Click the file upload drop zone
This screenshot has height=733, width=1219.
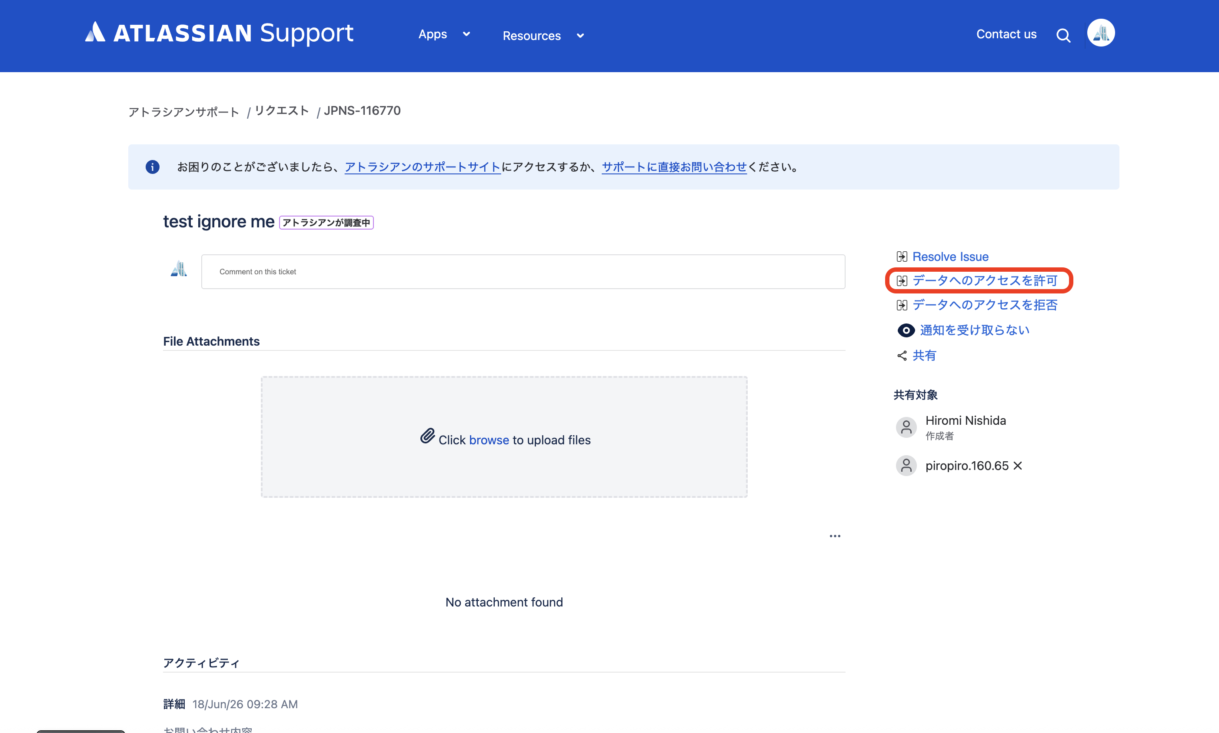click(x=504, y=436)
